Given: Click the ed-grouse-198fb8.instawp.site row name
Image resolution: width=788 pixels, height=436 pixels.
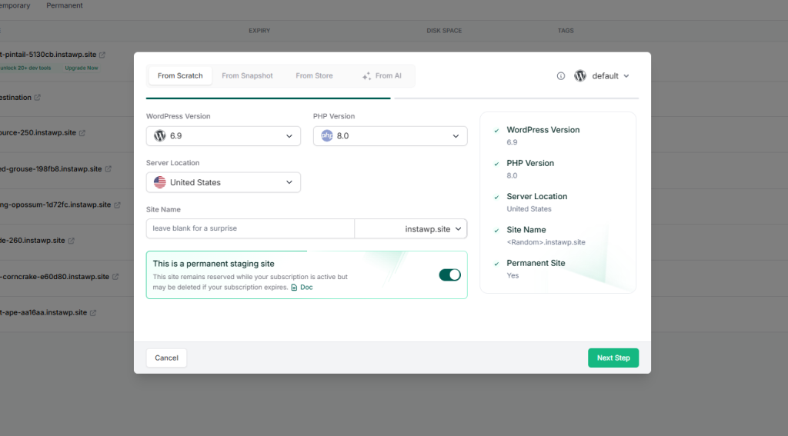Looking at the screenshot, I should point(51,168).
